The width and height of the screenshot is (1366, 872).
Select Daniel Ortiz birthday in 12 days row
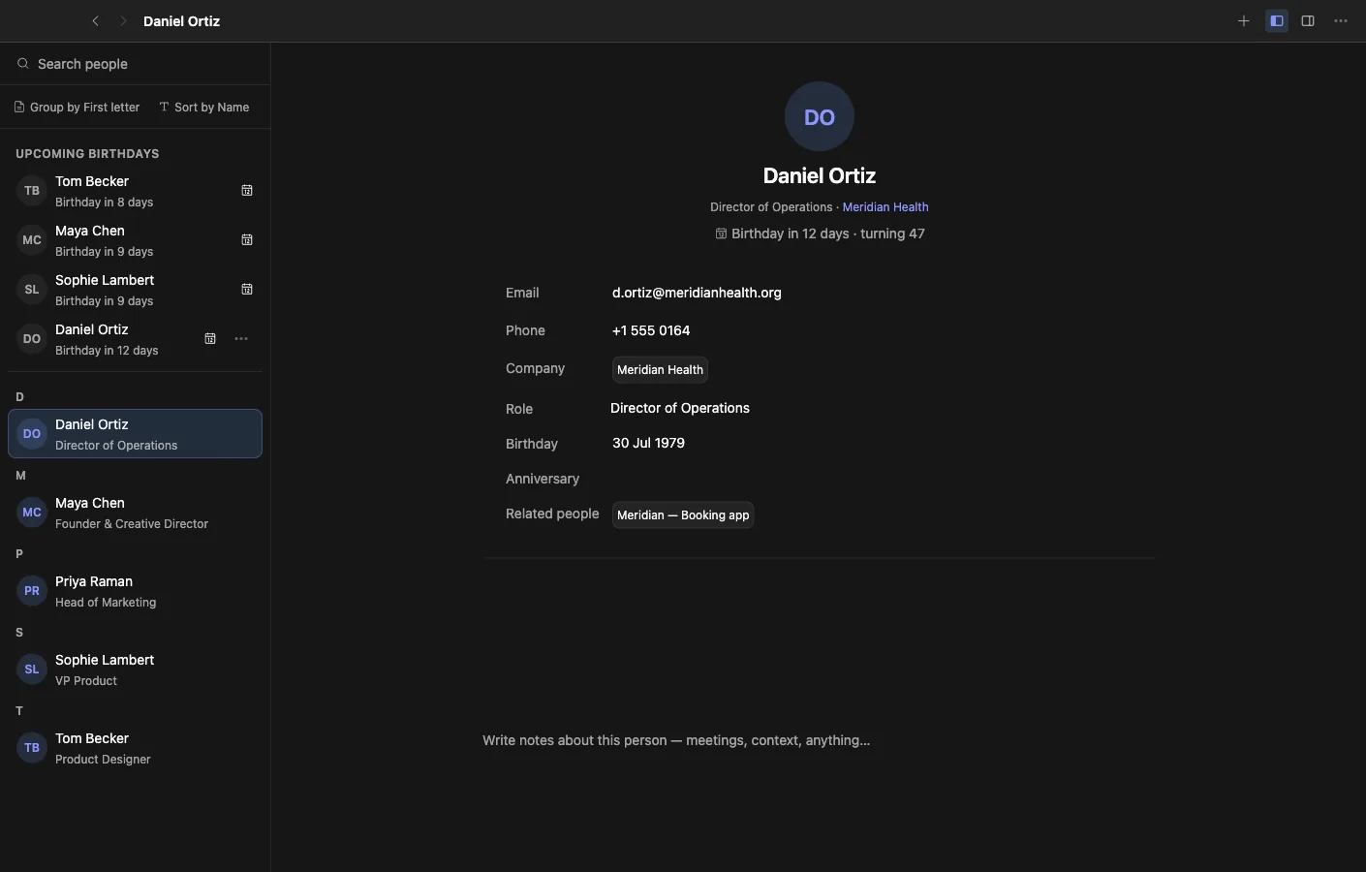tap(135, 339)
